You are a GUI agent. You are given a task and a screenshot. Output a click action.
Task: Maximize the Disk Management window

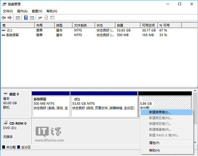point(180,4)
